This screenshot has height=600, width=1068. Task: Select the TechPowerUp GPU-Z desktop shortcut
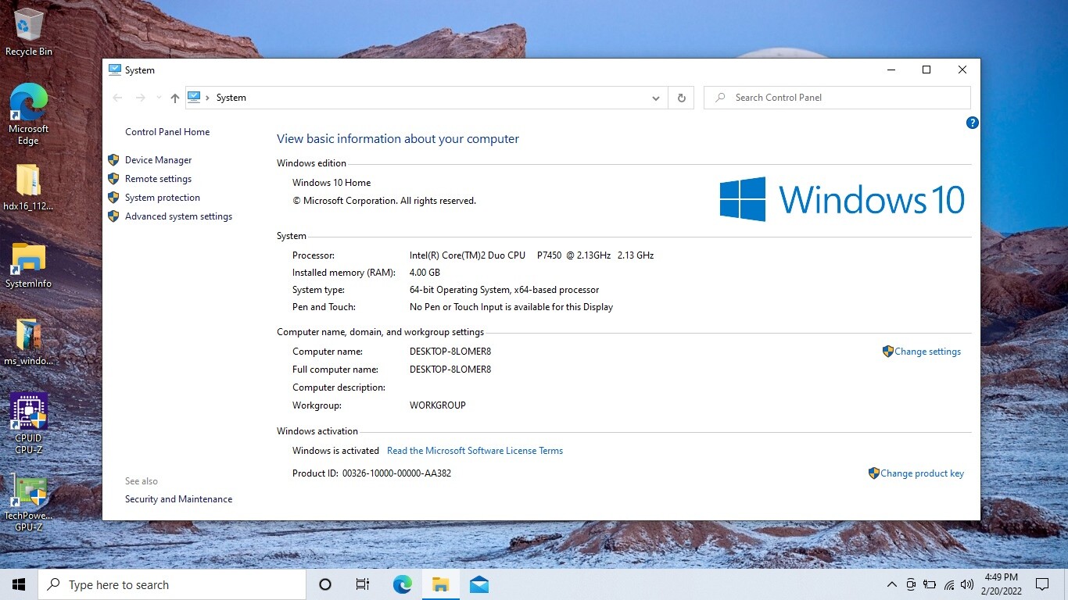point(29,503)
